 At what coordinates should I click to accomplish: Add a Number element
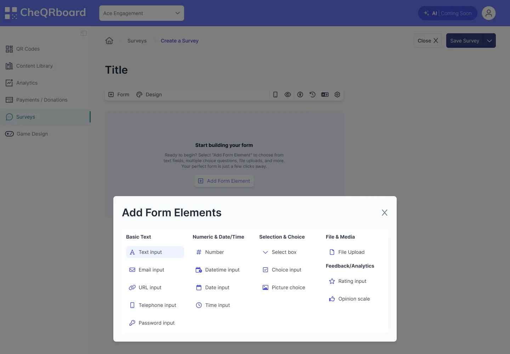[x=222, y=252]
